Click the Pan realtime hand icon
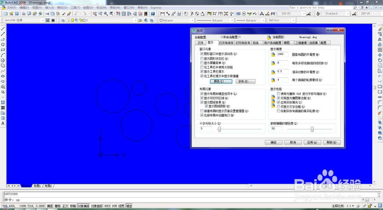Viewport: 383px width, 210px height. pos(95,14)
